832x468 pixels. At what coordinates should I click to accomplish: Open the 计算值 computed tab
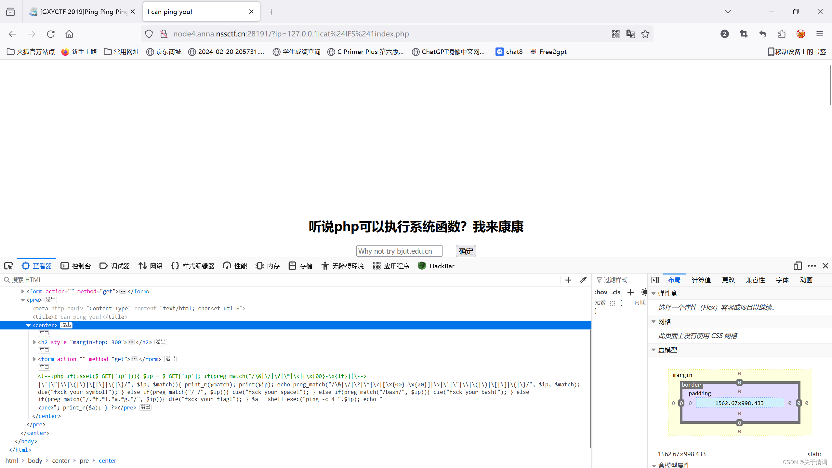click(701, 280)
